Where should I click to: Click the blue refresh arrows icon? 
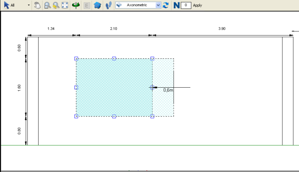point(165,5)
